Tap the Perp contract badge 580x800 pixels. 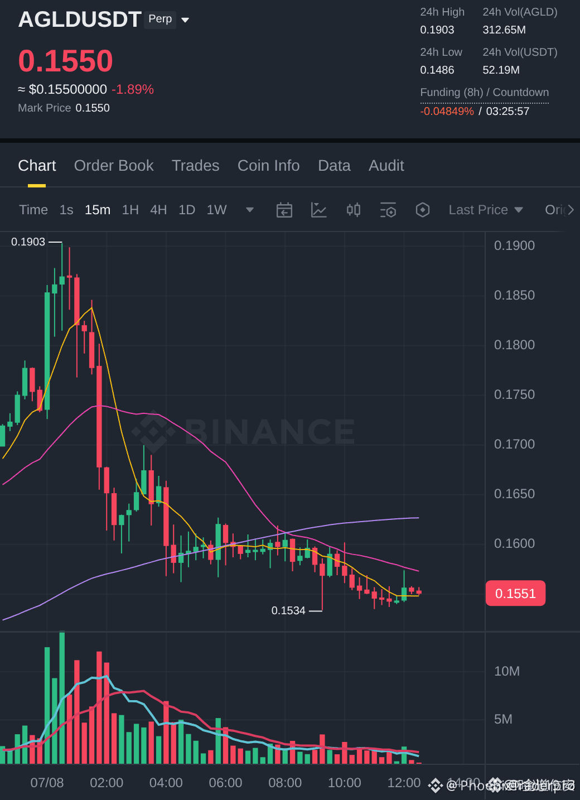(160, 19)
